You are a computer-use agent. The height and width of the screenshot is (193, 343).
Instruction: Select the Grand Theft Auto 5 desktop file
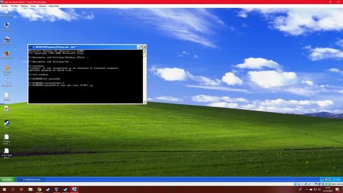[x=6, y=153]
